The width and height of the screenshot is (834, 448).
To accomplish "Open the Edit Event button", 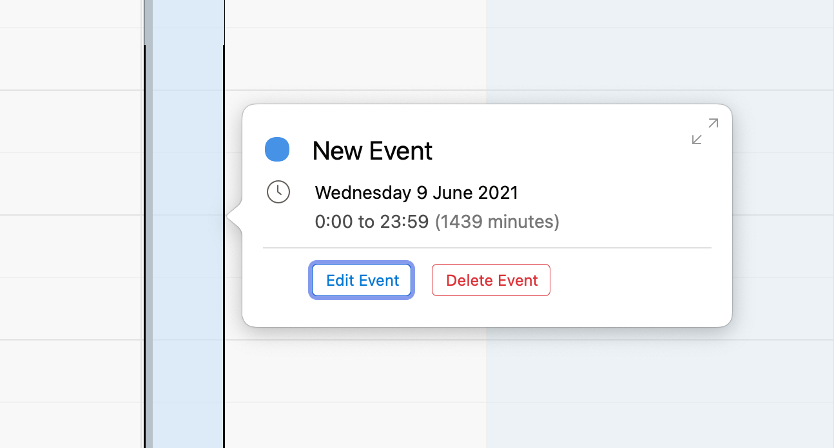I will pyautogui.click(x=362, y=281).
